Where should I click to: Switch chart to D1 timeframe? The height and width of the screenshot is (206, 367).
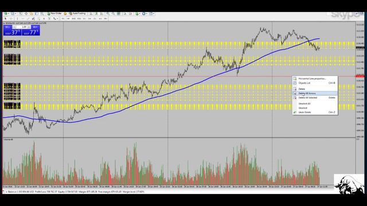coord(95,18)
